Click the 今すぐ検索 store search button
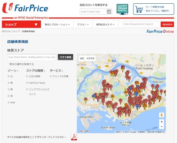The width and height of the screenshot is (177, 143). (66, 57)
